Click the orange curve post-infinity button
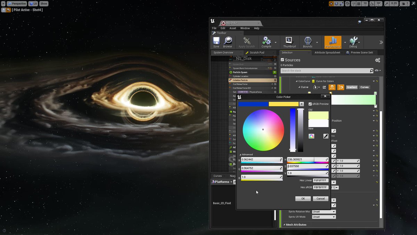This screenshot has height=235, width=417. [341, 87]
